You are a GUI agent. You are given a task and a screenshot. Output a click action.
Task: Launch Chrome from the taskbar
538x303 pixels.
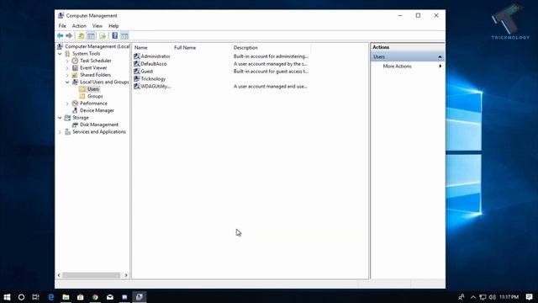(95, 297)
